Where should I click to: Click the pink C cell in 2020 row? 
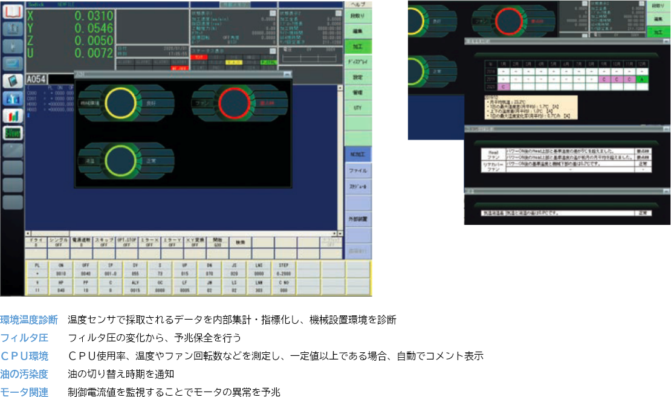[503, 87]
